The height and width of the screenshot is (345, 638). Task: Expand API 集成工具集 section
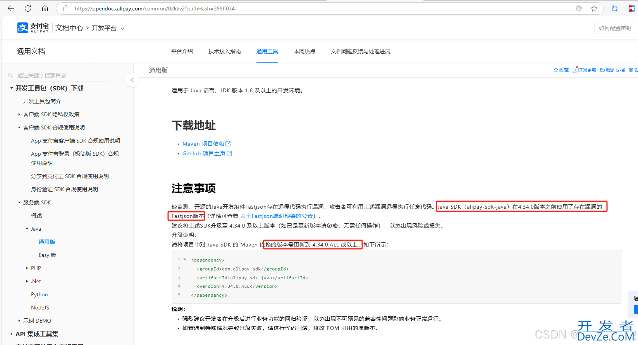12,334
